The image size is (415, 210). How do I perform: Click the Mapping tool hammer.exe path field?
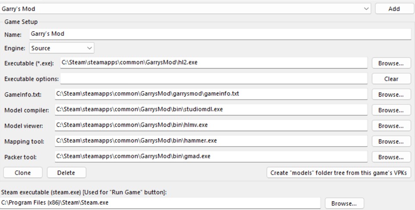pyautogui.click(x=211, y=141)
